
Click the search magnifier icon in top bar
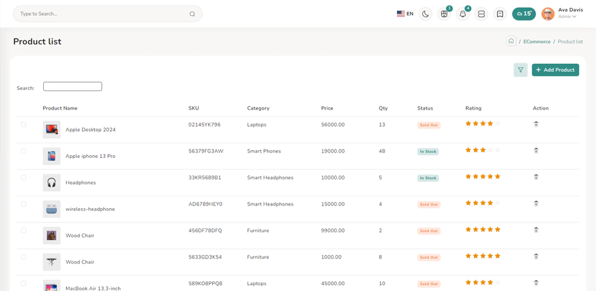(x=192, y=14)
